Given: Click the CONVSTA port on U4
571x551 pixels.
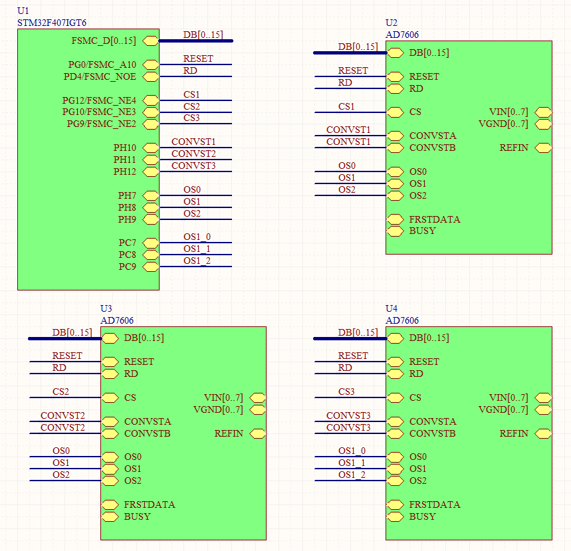Looking at the screenshot, I should (x=396, y=421).
